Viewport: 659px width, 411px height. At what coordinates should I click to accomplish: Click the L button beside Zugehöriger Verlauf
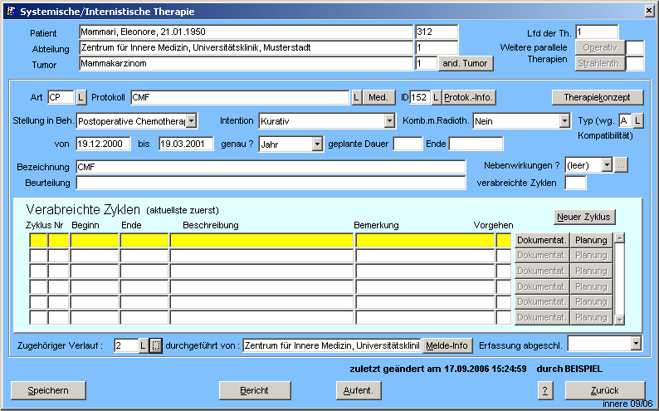coord(143,345)
